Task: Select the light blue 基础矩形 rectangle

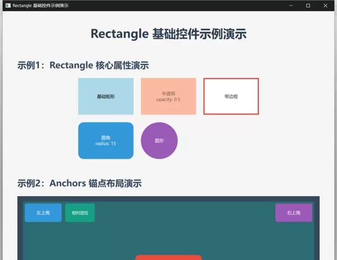Action: pos(106,97)
